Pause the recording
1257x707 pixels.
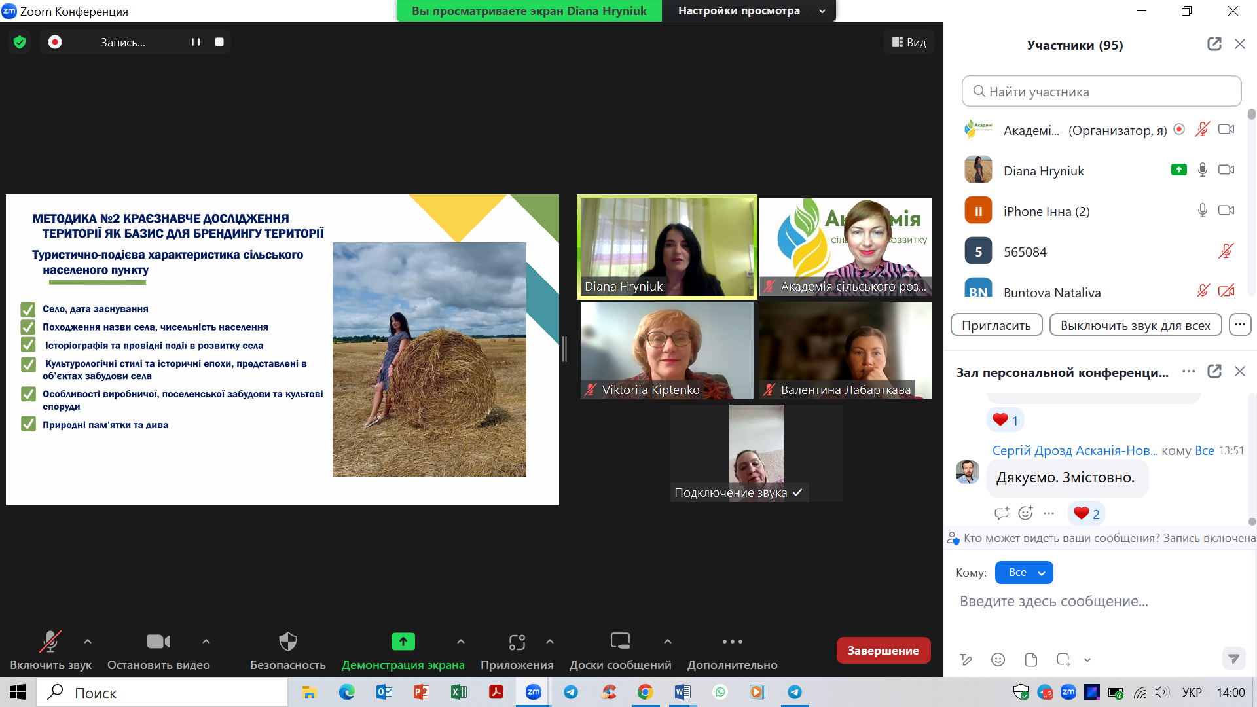[195, 42]
